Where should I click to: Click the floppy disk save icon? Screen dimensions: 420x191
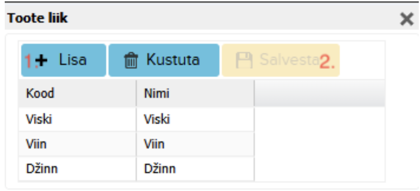tap(244, 61)
